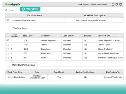Image resolution: width=126 pixels, height=94 pixels.
Task: Click step code VDR
Action: (x=25, y=40)
